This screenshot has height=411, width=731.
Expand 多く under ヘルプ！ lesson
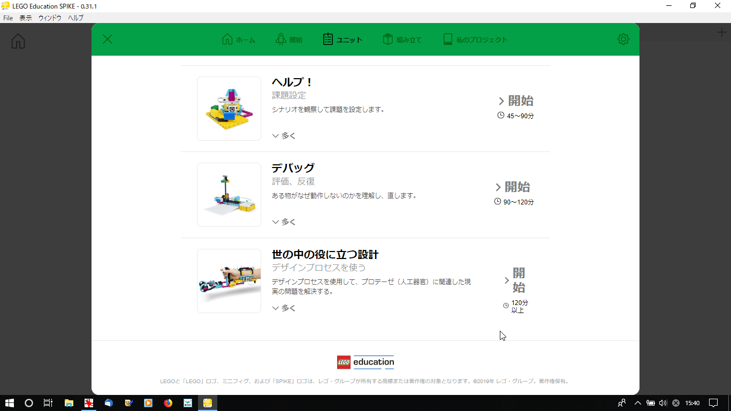coord(284,136)
